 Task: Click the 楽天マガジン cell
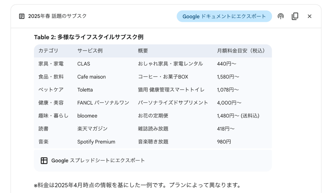(92, 129)
